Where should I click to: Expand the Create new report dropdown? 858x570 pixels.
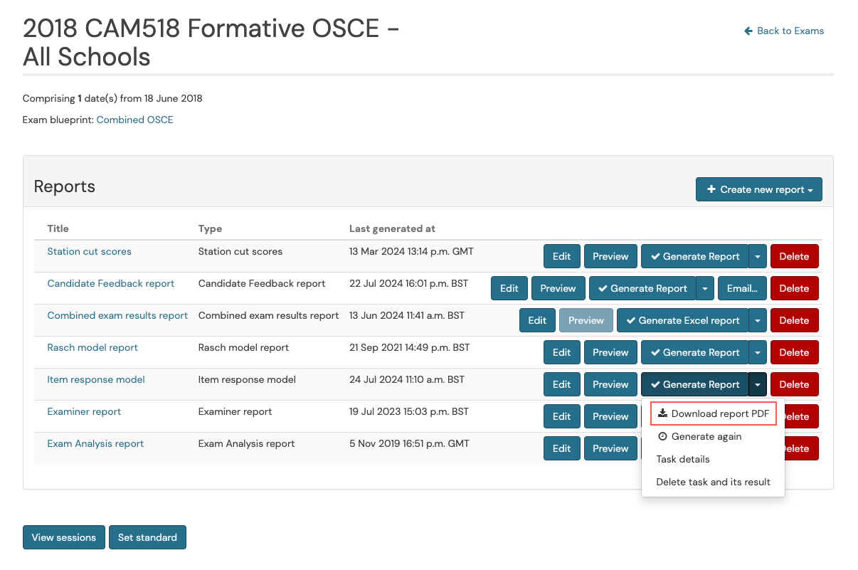coord(810,189)
